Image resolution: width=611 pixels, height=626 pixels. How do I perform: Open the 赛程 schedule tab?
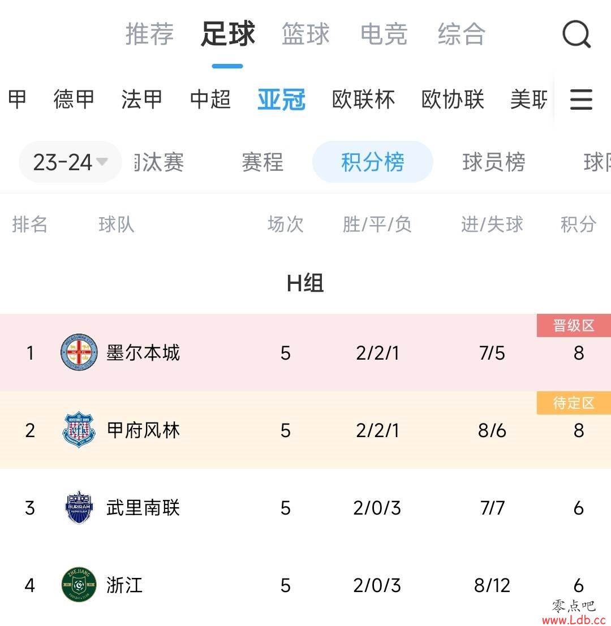coord(263,162)
